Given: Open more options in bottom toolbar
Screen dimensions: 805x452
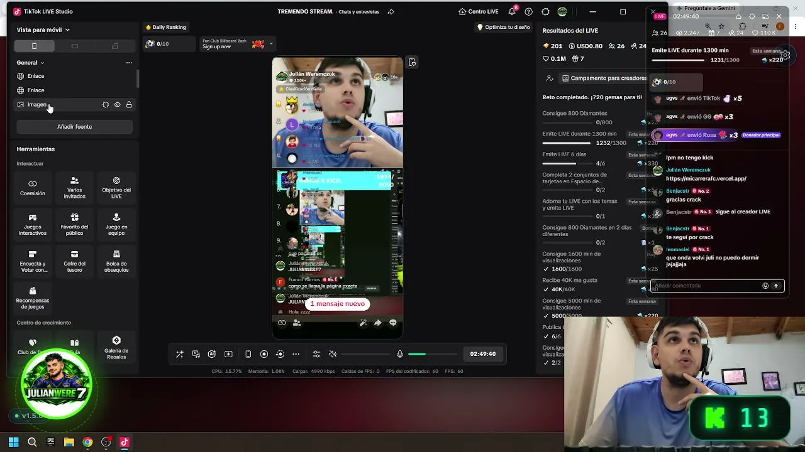Looking at the screenshot, I should [296, 354].
